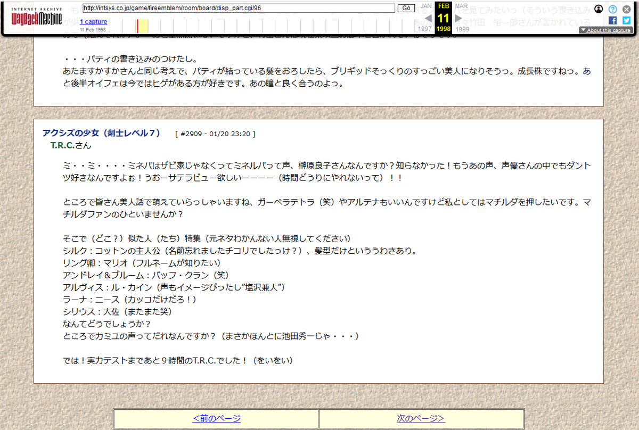Screen dimensions: 639x430
Task: Click post number '#2909 - 01/20 23:20'
Action: point(215,134)
